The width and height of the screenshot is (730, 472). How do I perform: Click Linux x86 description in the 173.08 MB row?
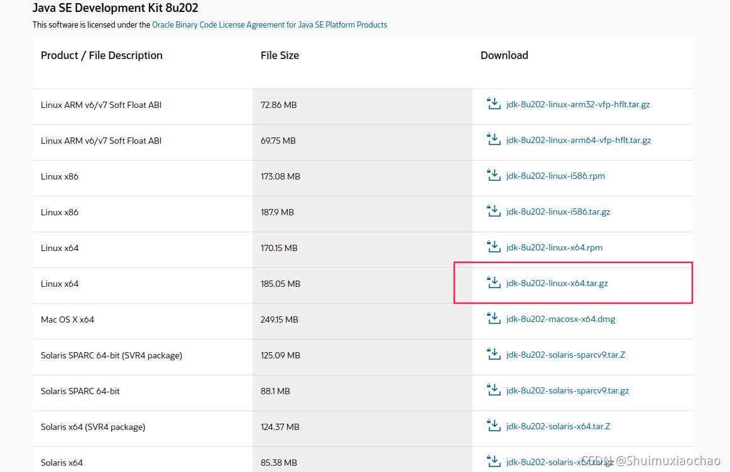click(143, 178)
